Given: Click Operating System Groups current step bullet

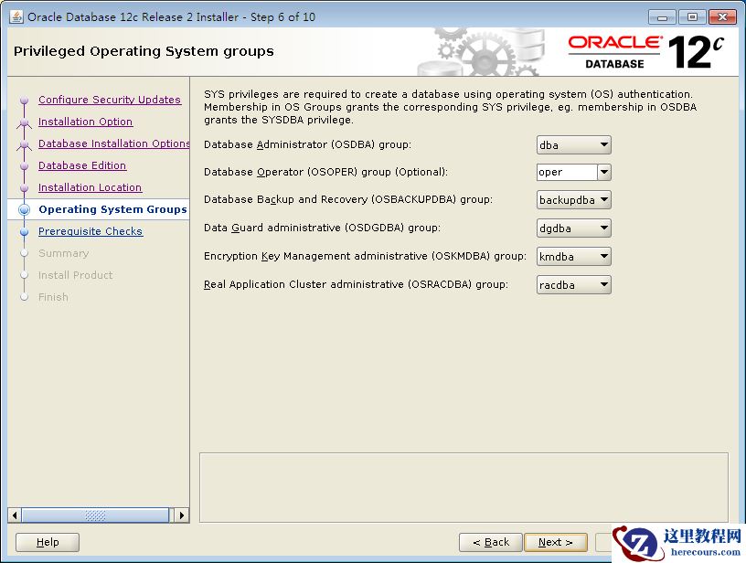Looking at the screenshot, I should [25, 209].
